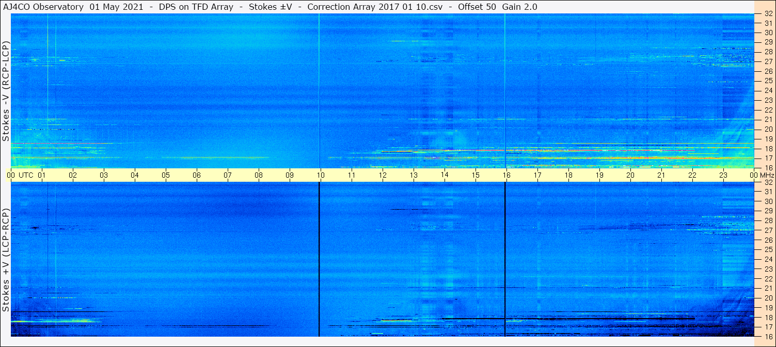776x347 pixels.
Task: Select the 20 hour tick label on time axis
Action: 630,175
